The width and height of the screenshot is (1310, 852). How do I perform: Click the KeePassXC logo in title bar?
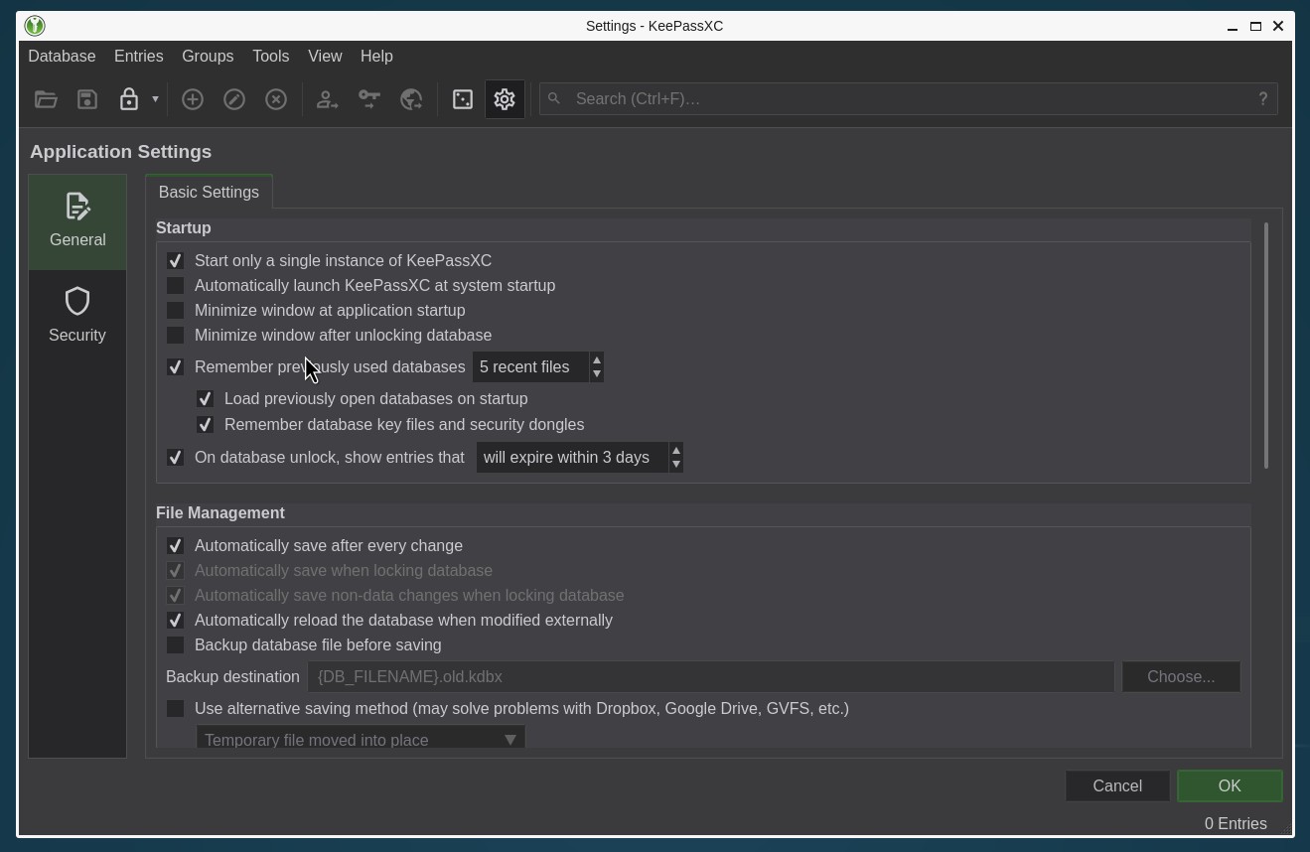pos(35,26)
